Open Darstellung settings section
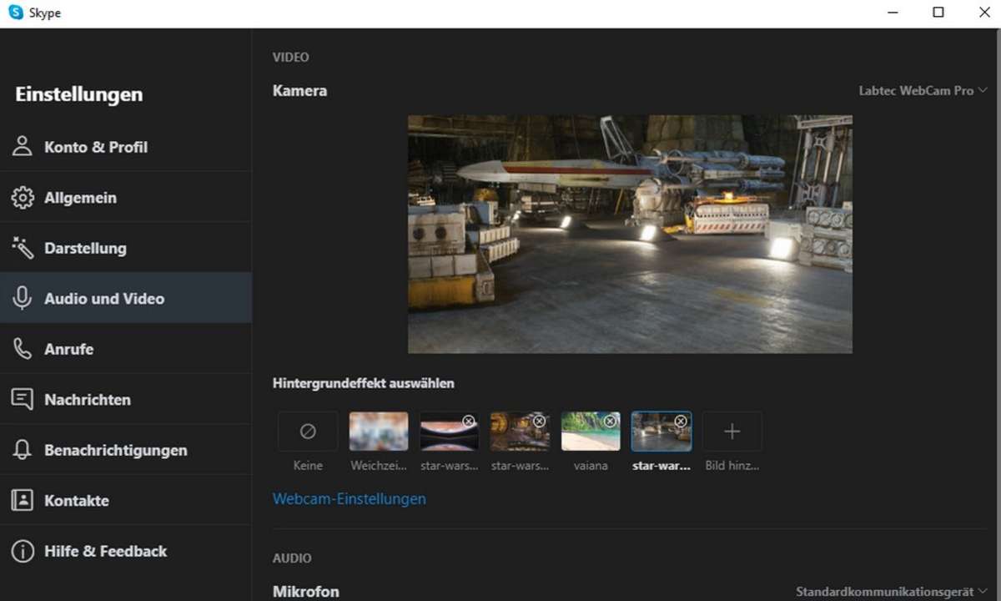 pos(125,248)
